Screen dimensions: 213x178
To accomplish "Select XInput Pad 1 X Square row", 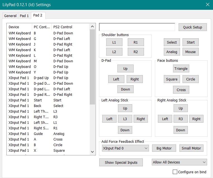I will (x=48, y=150).
